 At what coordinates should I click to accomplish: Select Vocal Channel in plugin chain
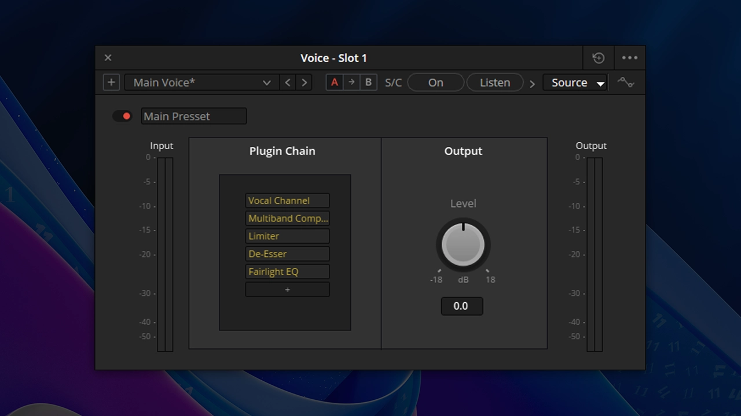[x=287, y=200]
